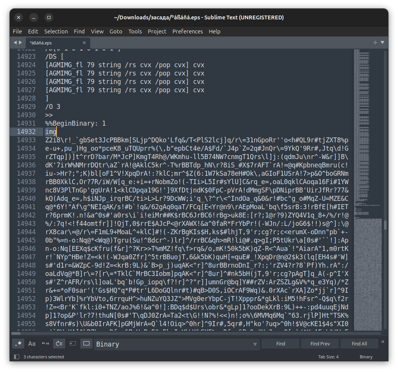Open the Goto menu
This screenshot has height=372, width=398.
tap(116, 32)
